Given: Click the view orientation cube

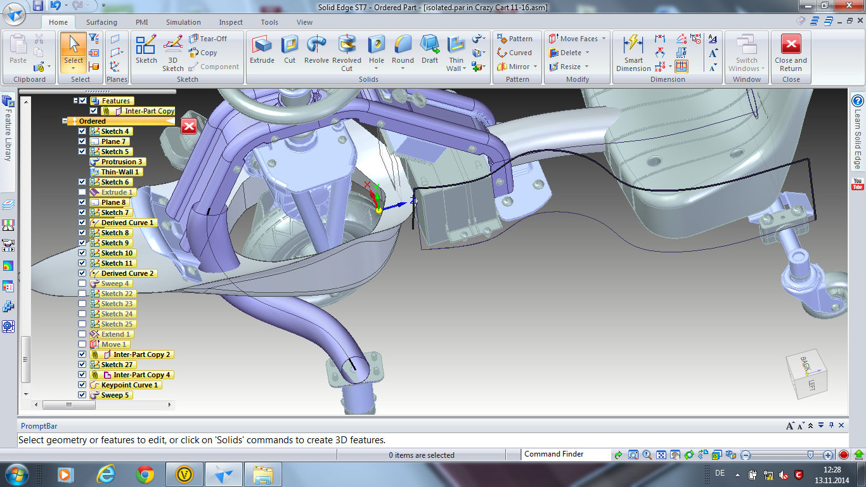Looking at the screenshot, I should click(808, 375).
